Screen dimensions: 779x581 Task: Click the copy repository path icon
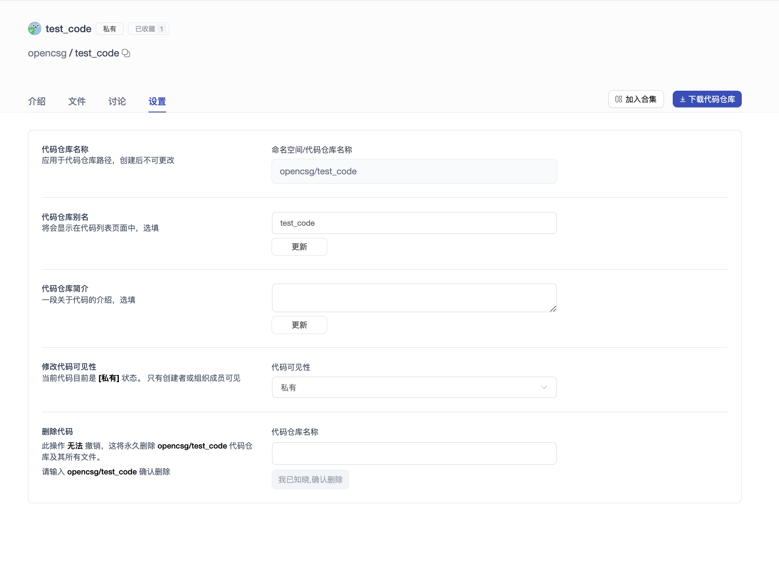[x=126, y=53]
